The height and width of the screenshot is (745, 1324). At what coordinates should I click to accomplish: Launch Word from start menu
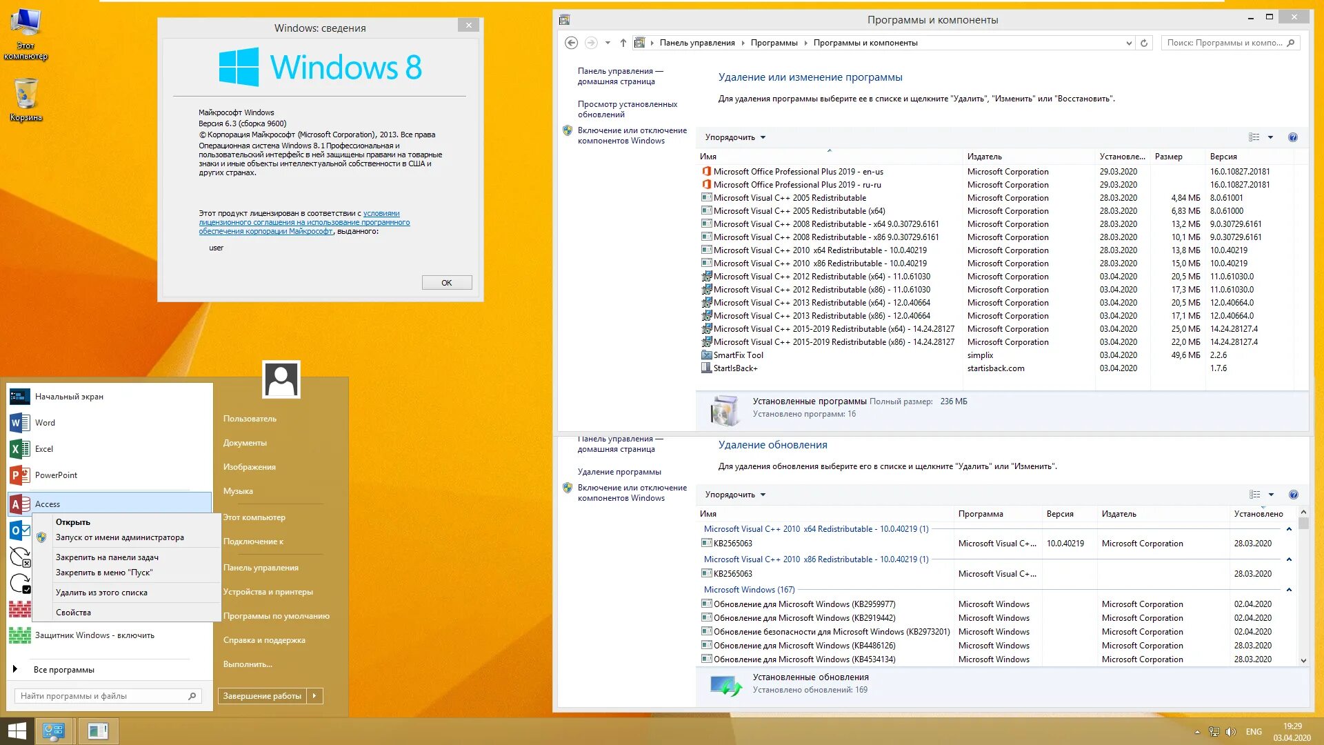coord(109,423)
